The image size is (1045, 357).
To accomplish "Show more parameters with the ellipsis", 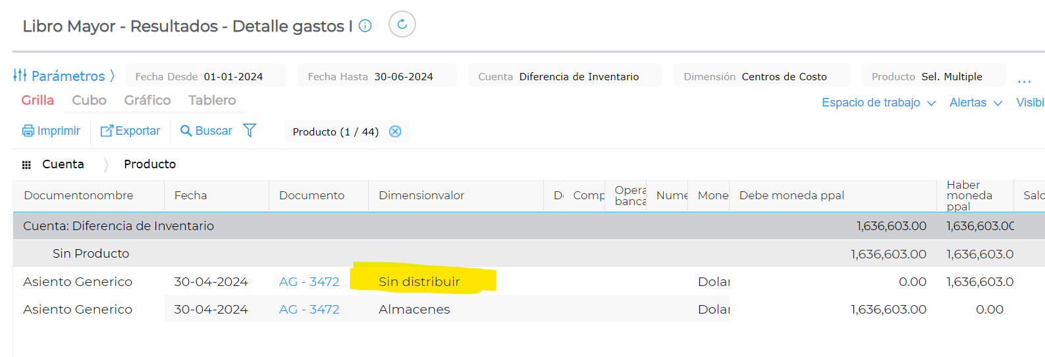I will coord(1024,80).
